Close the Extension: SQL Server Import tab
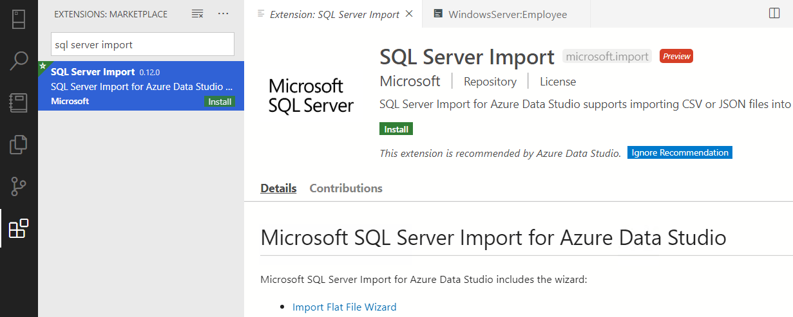 pyautogui.click(x=409, y=14)
